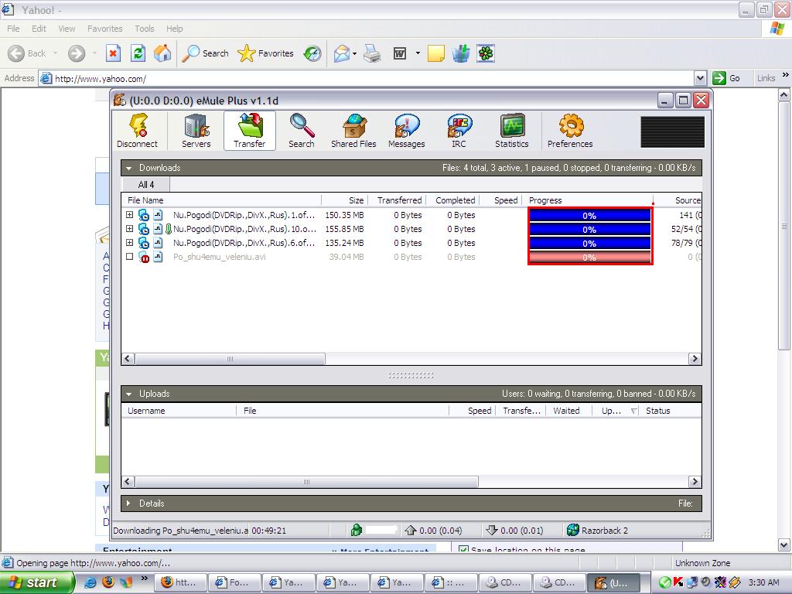Click the Razorback 2 server status icon
Screen dimensions: 792x594
pos(573,530)
